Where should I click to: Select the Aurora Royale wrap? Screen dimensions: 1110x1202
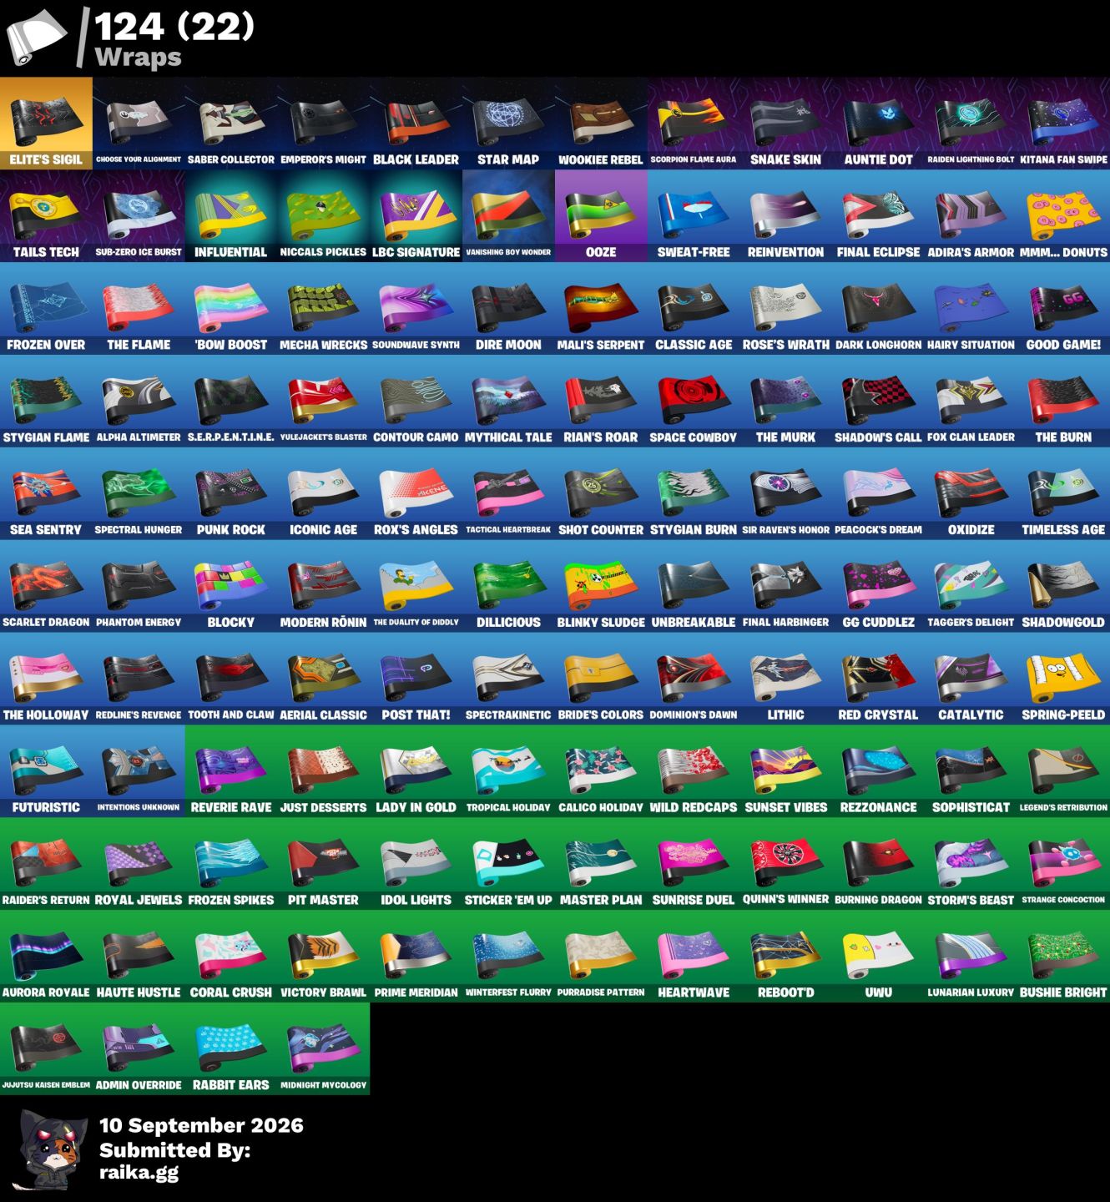(x=46, y=957)
